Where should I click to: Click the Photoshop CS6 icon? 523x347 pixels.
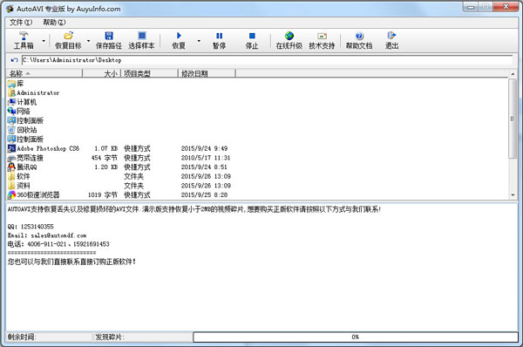11,148
